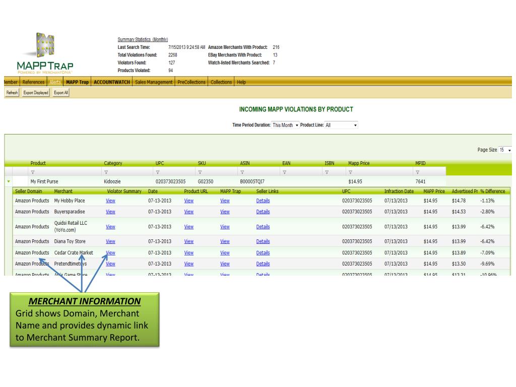Image resolution: width=516 pixels, height=387 pixels.
Task: View Product URL for Pretendtimetoys
Action: tap(189, 264)
